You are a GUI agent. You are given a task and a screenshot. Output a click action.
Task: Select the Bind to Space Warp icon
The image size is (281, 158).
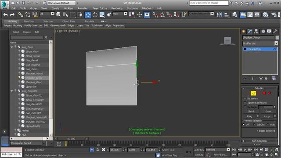(35, 14)
